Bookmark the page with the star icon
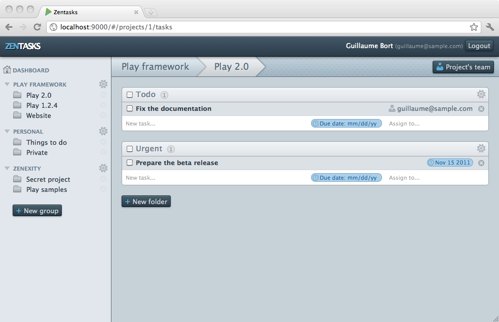 click(x=474, y=27)
